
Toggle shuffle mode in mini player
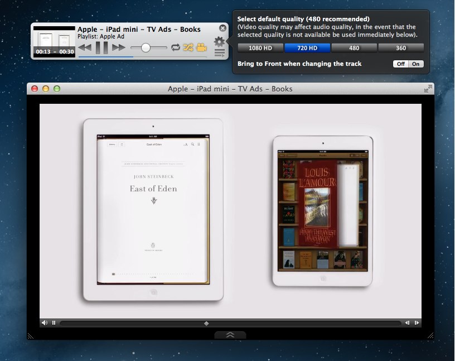188,47
